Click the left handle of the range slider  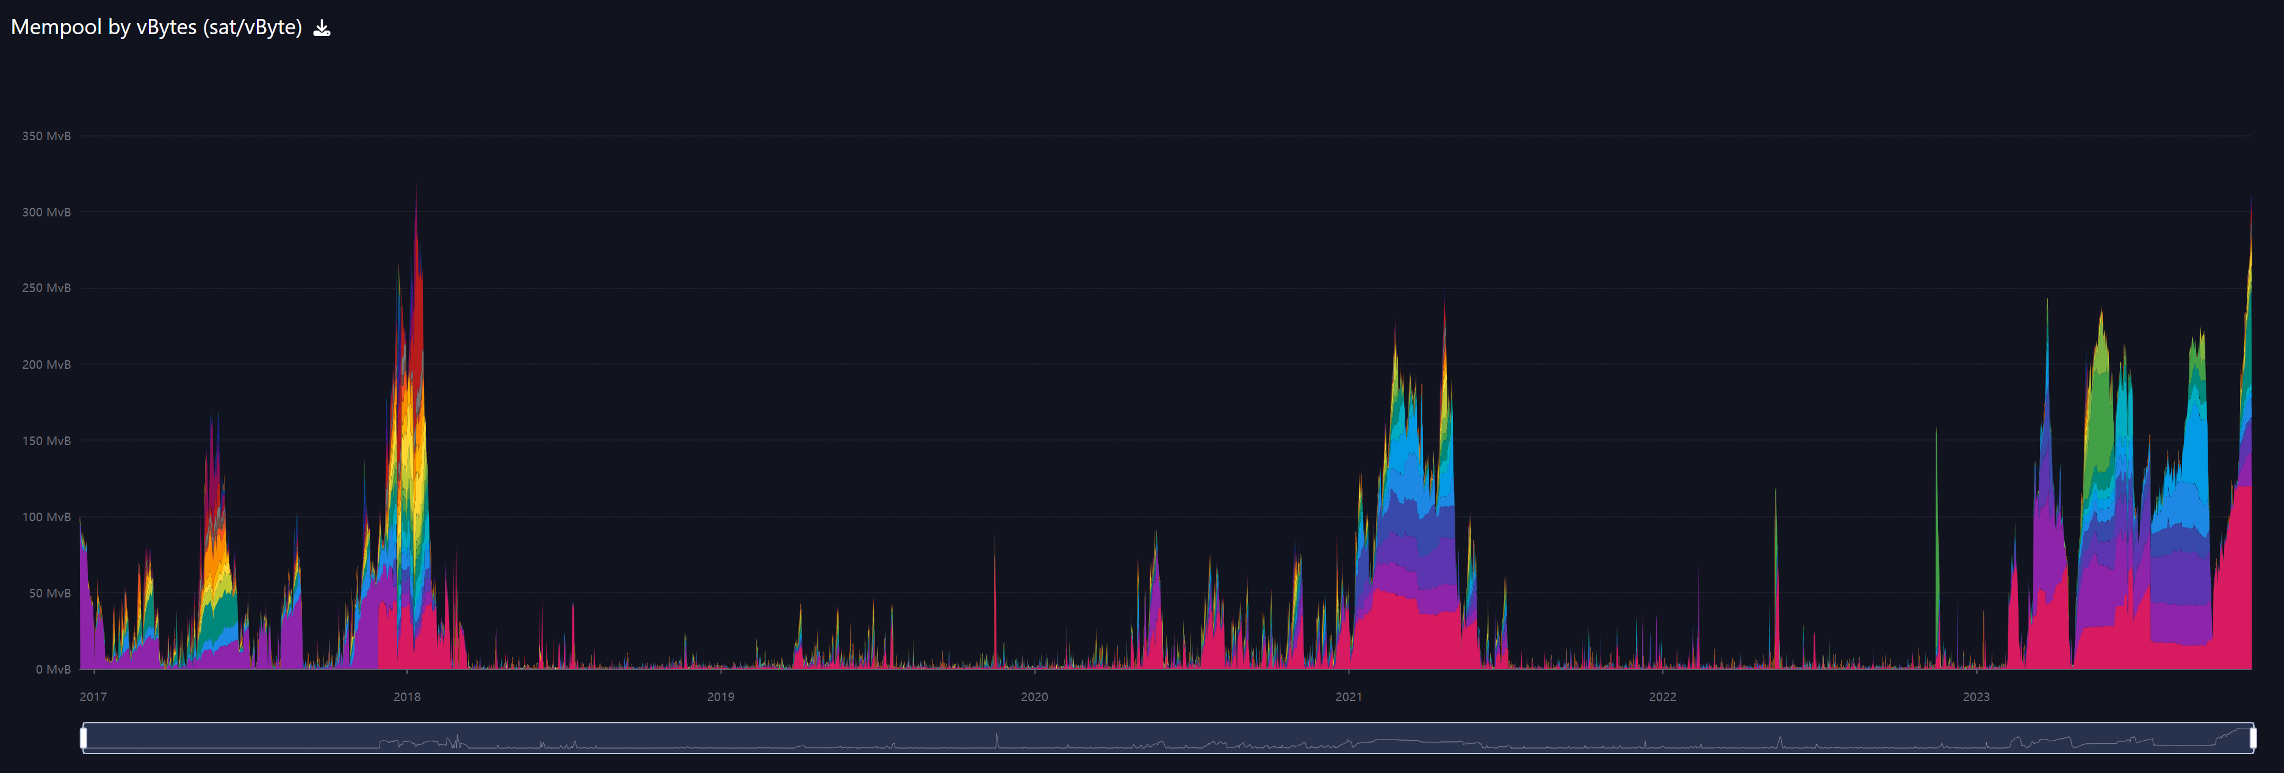[x=84, y=738]
